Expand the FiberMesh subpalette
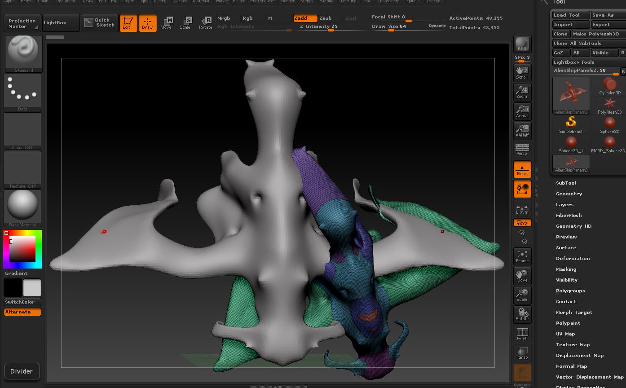The image size is (626, 388). tap(569, 215)
